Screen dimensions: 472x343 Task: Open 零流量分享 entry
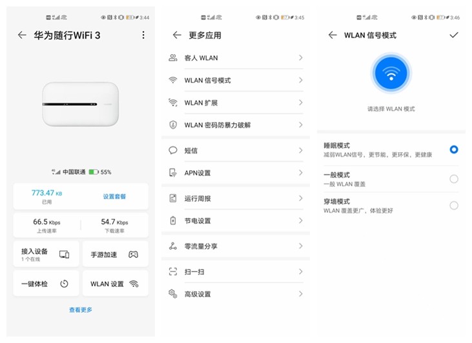tap(236, 246)
